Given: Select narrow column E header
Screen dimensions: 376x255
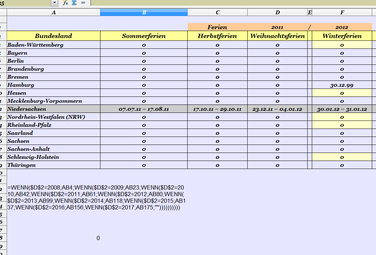Looking at the screenshot, I should click(x=309, y=13).
